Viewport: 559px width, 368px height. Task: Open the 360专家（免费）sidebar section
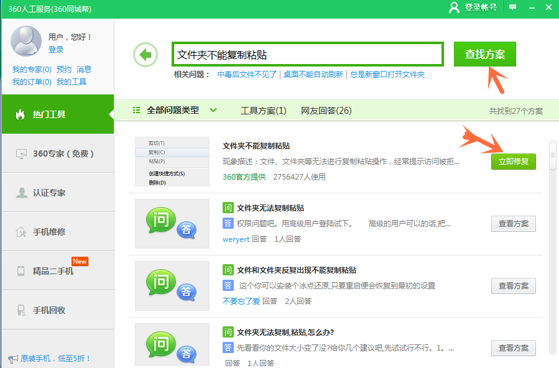coord(22,153)
